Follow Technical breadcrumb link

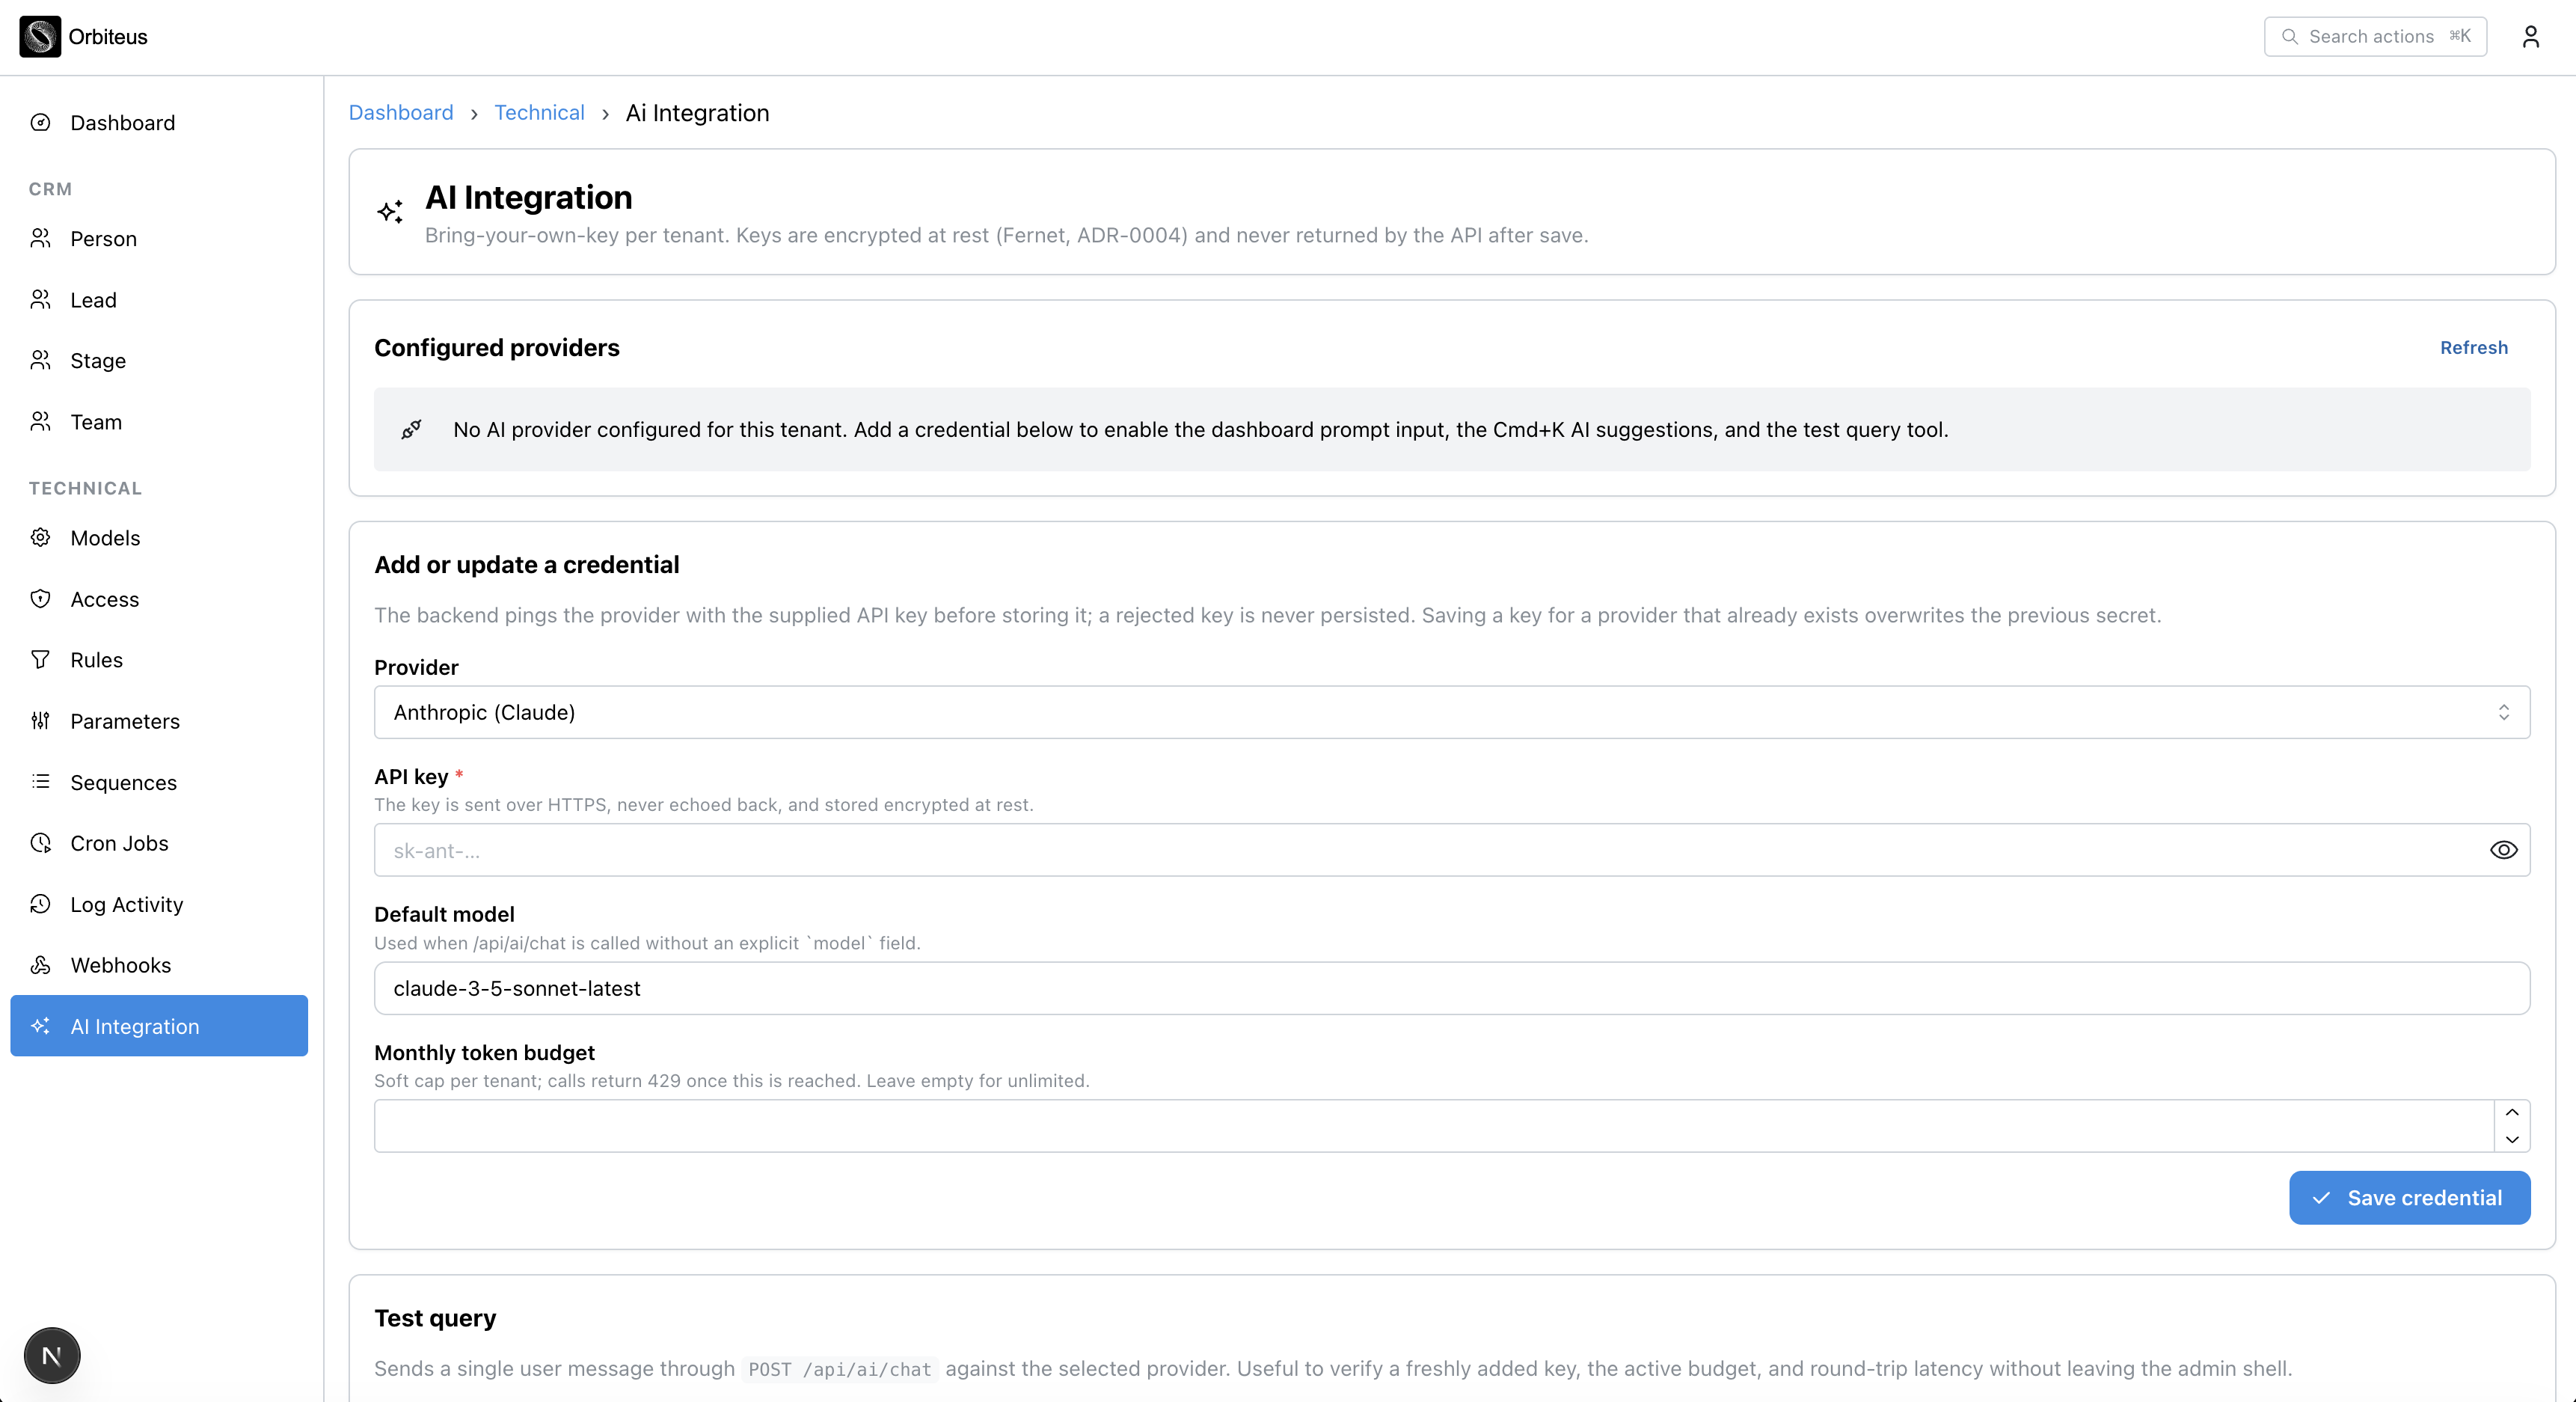(x=539, y=113)
